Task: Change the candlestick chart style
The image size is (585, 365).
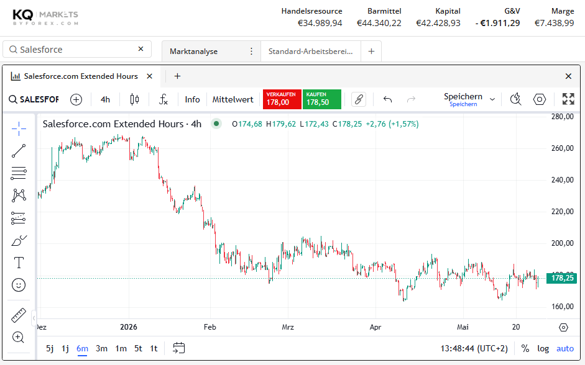Action: (135, 99)
